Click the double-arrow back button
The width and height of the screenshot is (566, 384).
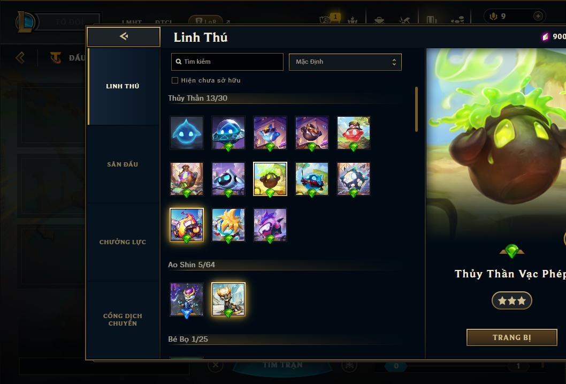(x=124, y=36)
